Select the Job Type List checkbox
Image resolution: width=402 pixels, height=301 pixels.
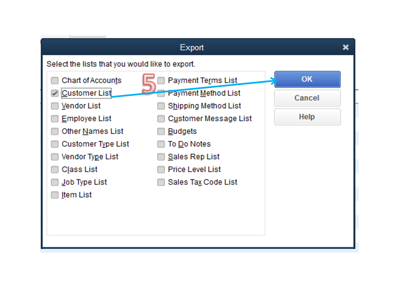tap(55, 182)
